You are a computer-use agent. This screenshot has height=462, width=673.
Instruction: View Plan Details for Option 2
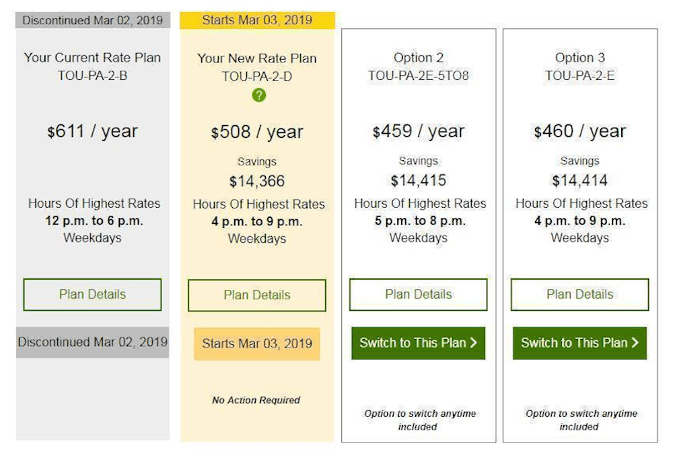(419, 295)
